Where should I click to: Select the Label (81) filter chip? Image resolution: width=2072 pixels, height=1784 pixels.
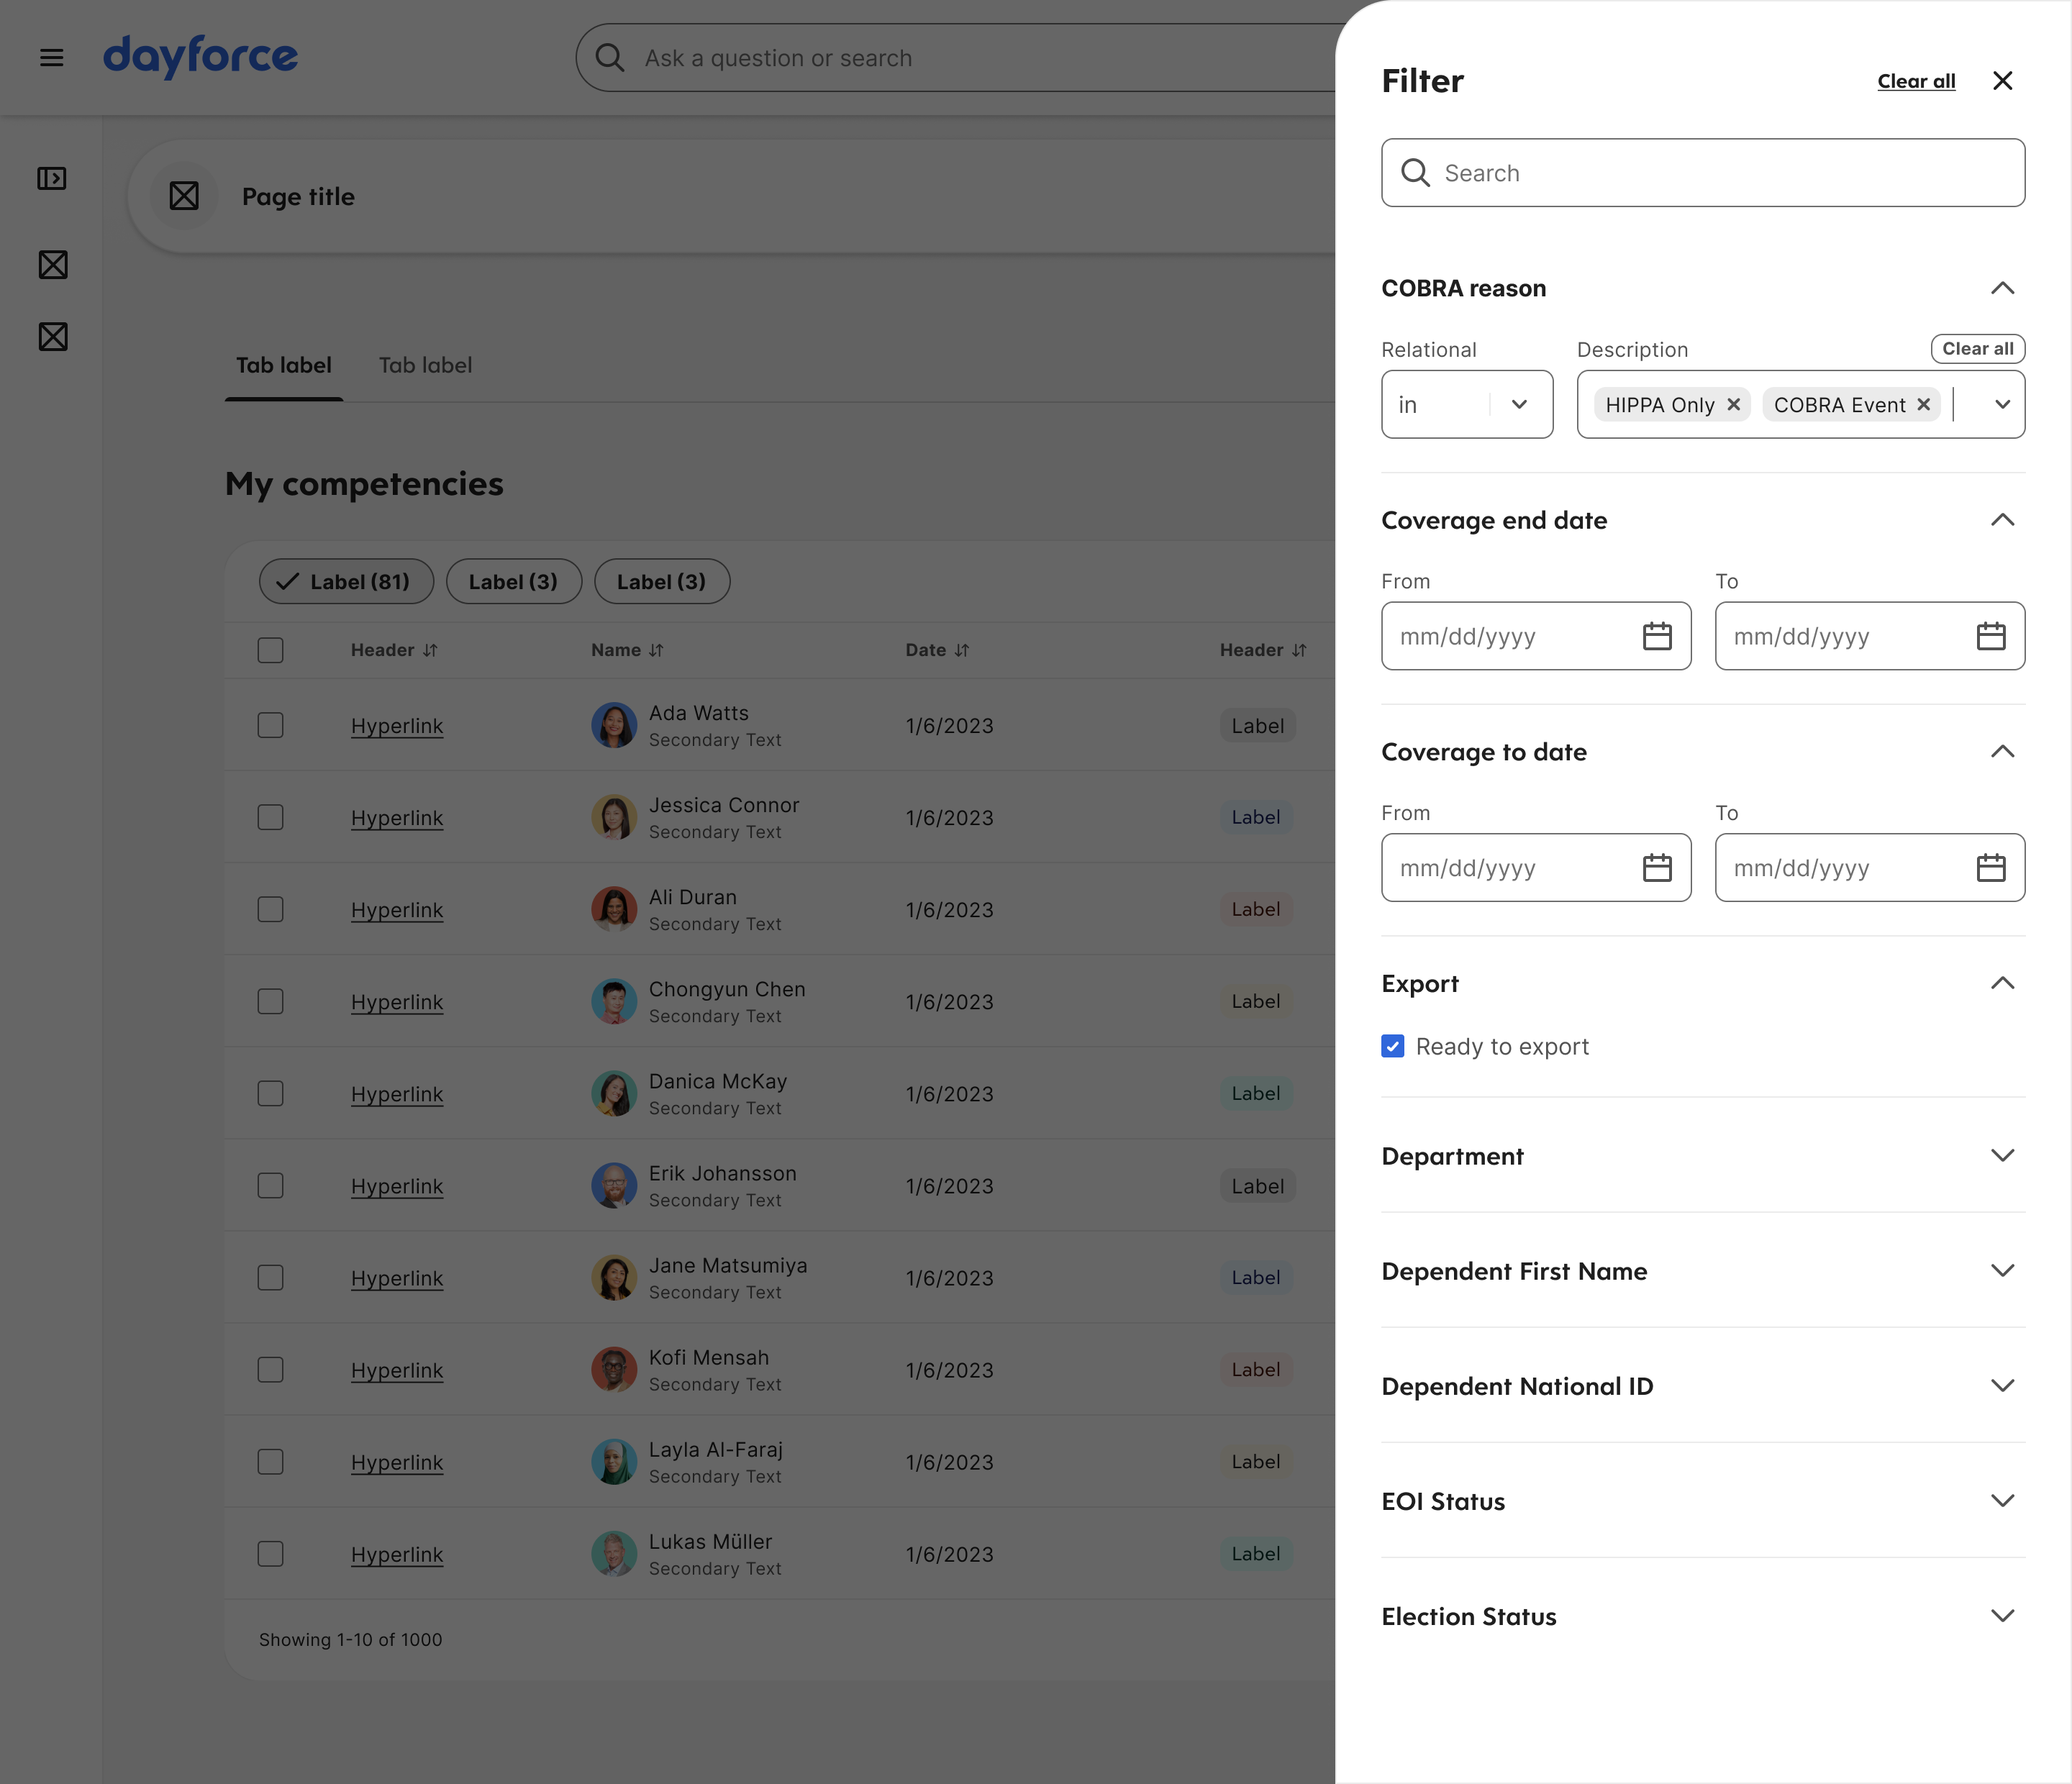pos(346,581)
